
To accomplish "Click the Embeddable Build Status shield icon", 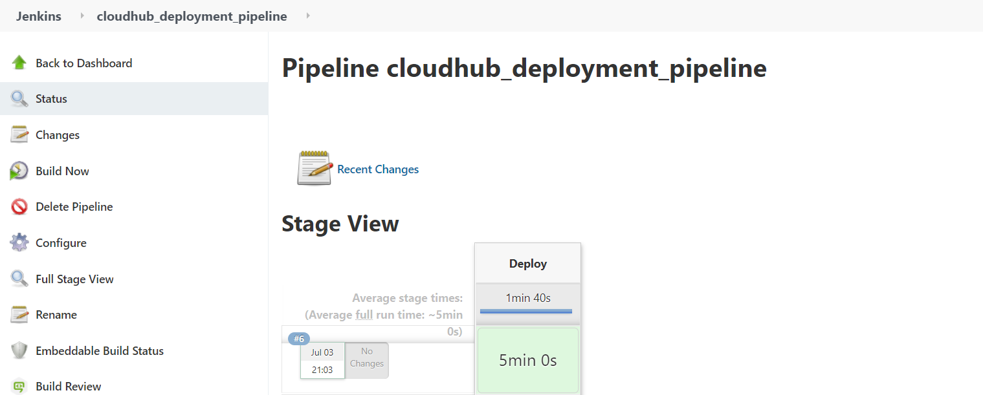I will [x=19, y=350].
